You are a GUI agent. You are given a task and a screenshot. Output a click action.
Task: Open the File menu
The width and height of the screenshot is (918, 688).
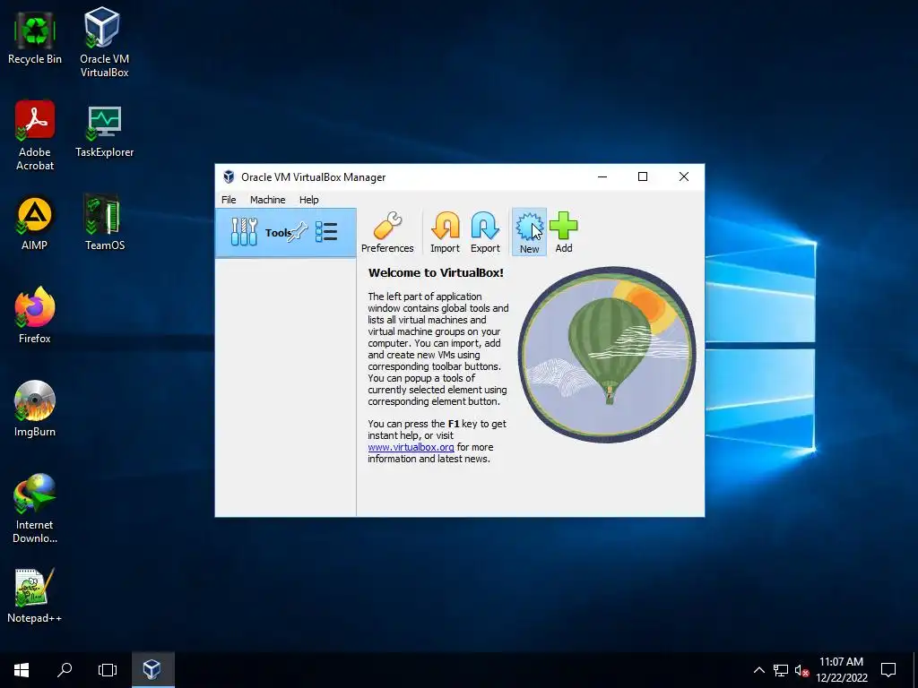click(229, 200)
